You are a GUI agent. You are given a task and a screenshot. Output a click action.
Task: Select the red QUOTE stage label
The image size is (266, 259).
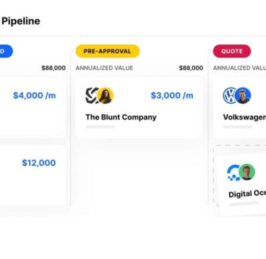click(232, 51)
